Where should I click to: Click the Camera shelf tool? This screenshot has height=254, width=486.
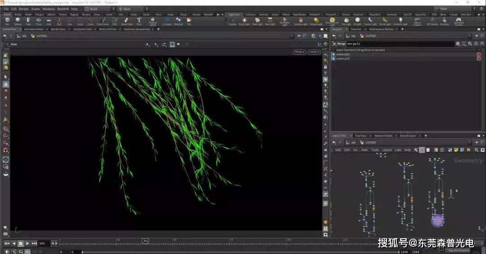coord(232,21)
